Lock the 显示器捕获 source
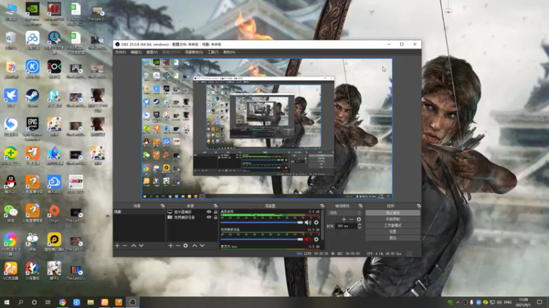 click(x=215, y=212)
